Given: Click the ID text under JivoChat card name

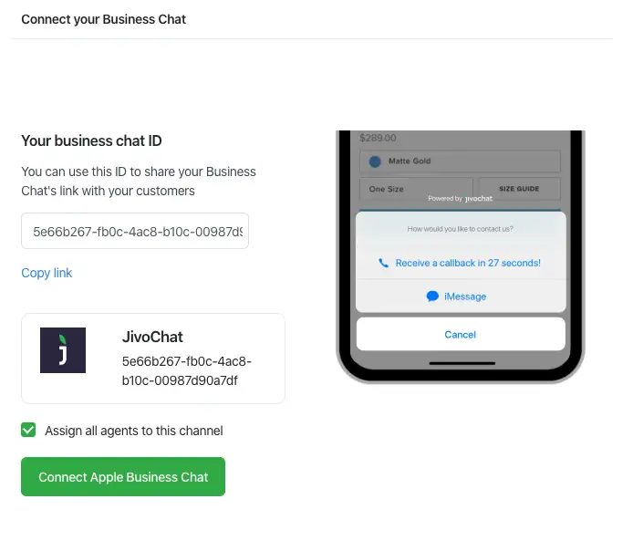Looking at the screenshot, I should (187, 370).
